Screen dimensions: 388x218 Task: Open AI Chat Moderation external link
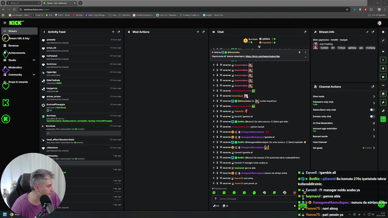point(374,123)
